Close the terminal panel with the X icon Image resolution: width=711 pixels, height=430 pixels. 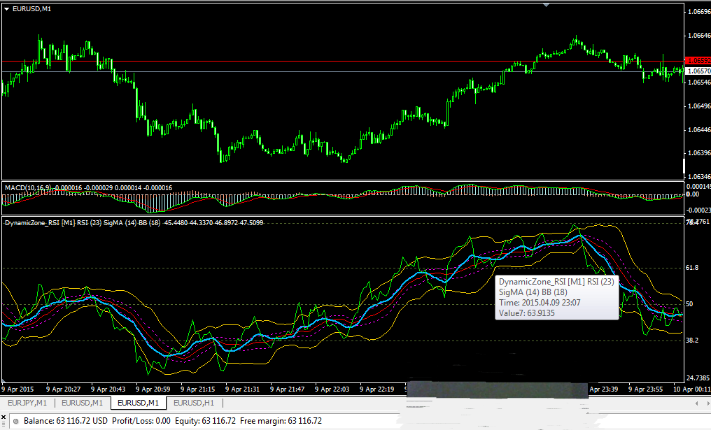point(3,417)
